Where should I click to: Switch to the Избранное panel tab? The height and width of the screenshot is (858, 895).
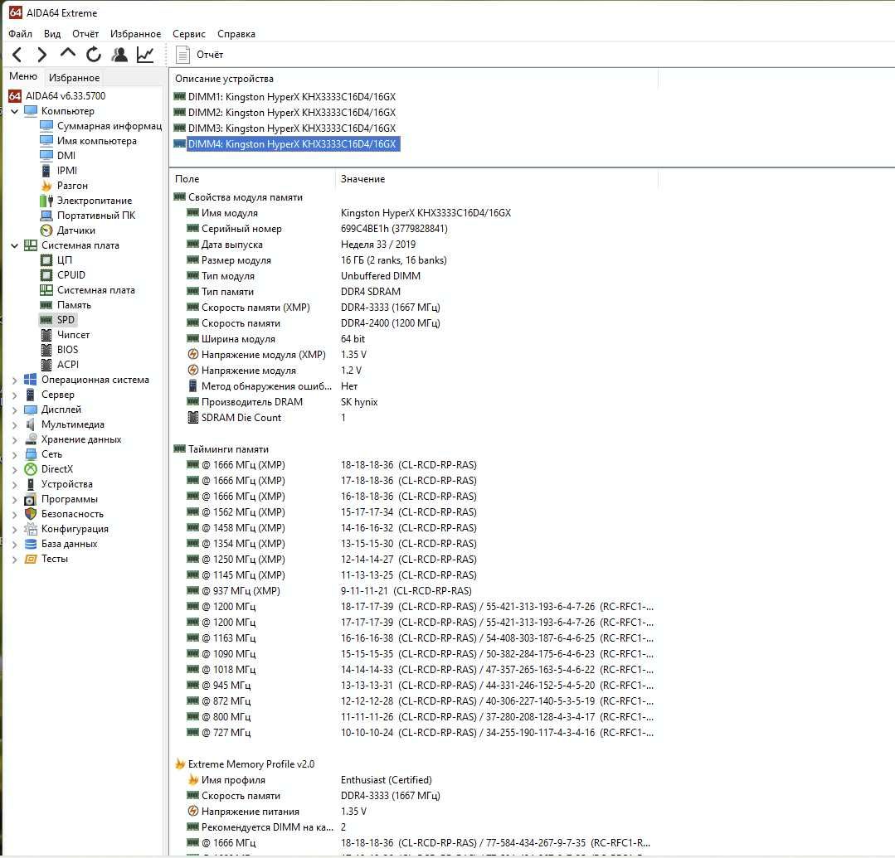point(74,78)
